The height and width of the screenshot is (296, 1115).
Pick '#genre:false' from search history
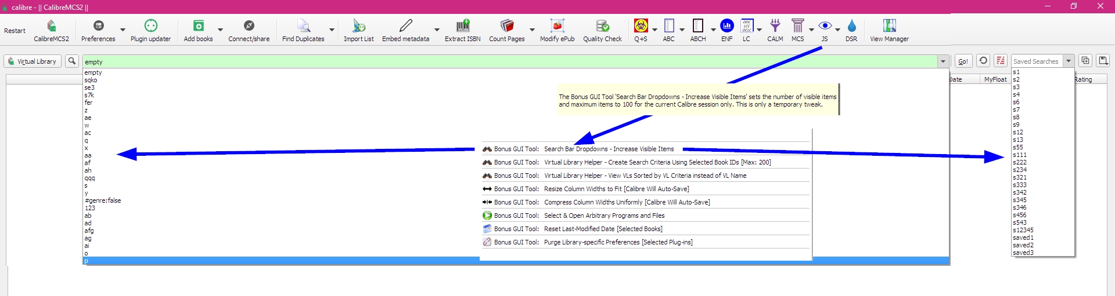[516, 200]
